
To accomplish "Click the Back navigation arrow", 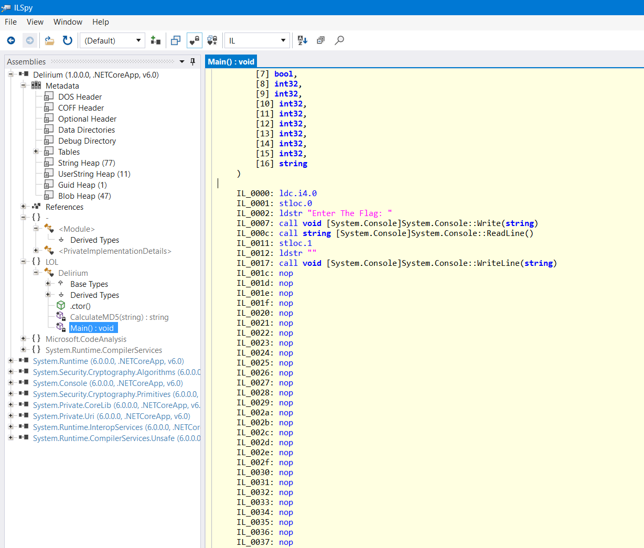I will (11, 40).
